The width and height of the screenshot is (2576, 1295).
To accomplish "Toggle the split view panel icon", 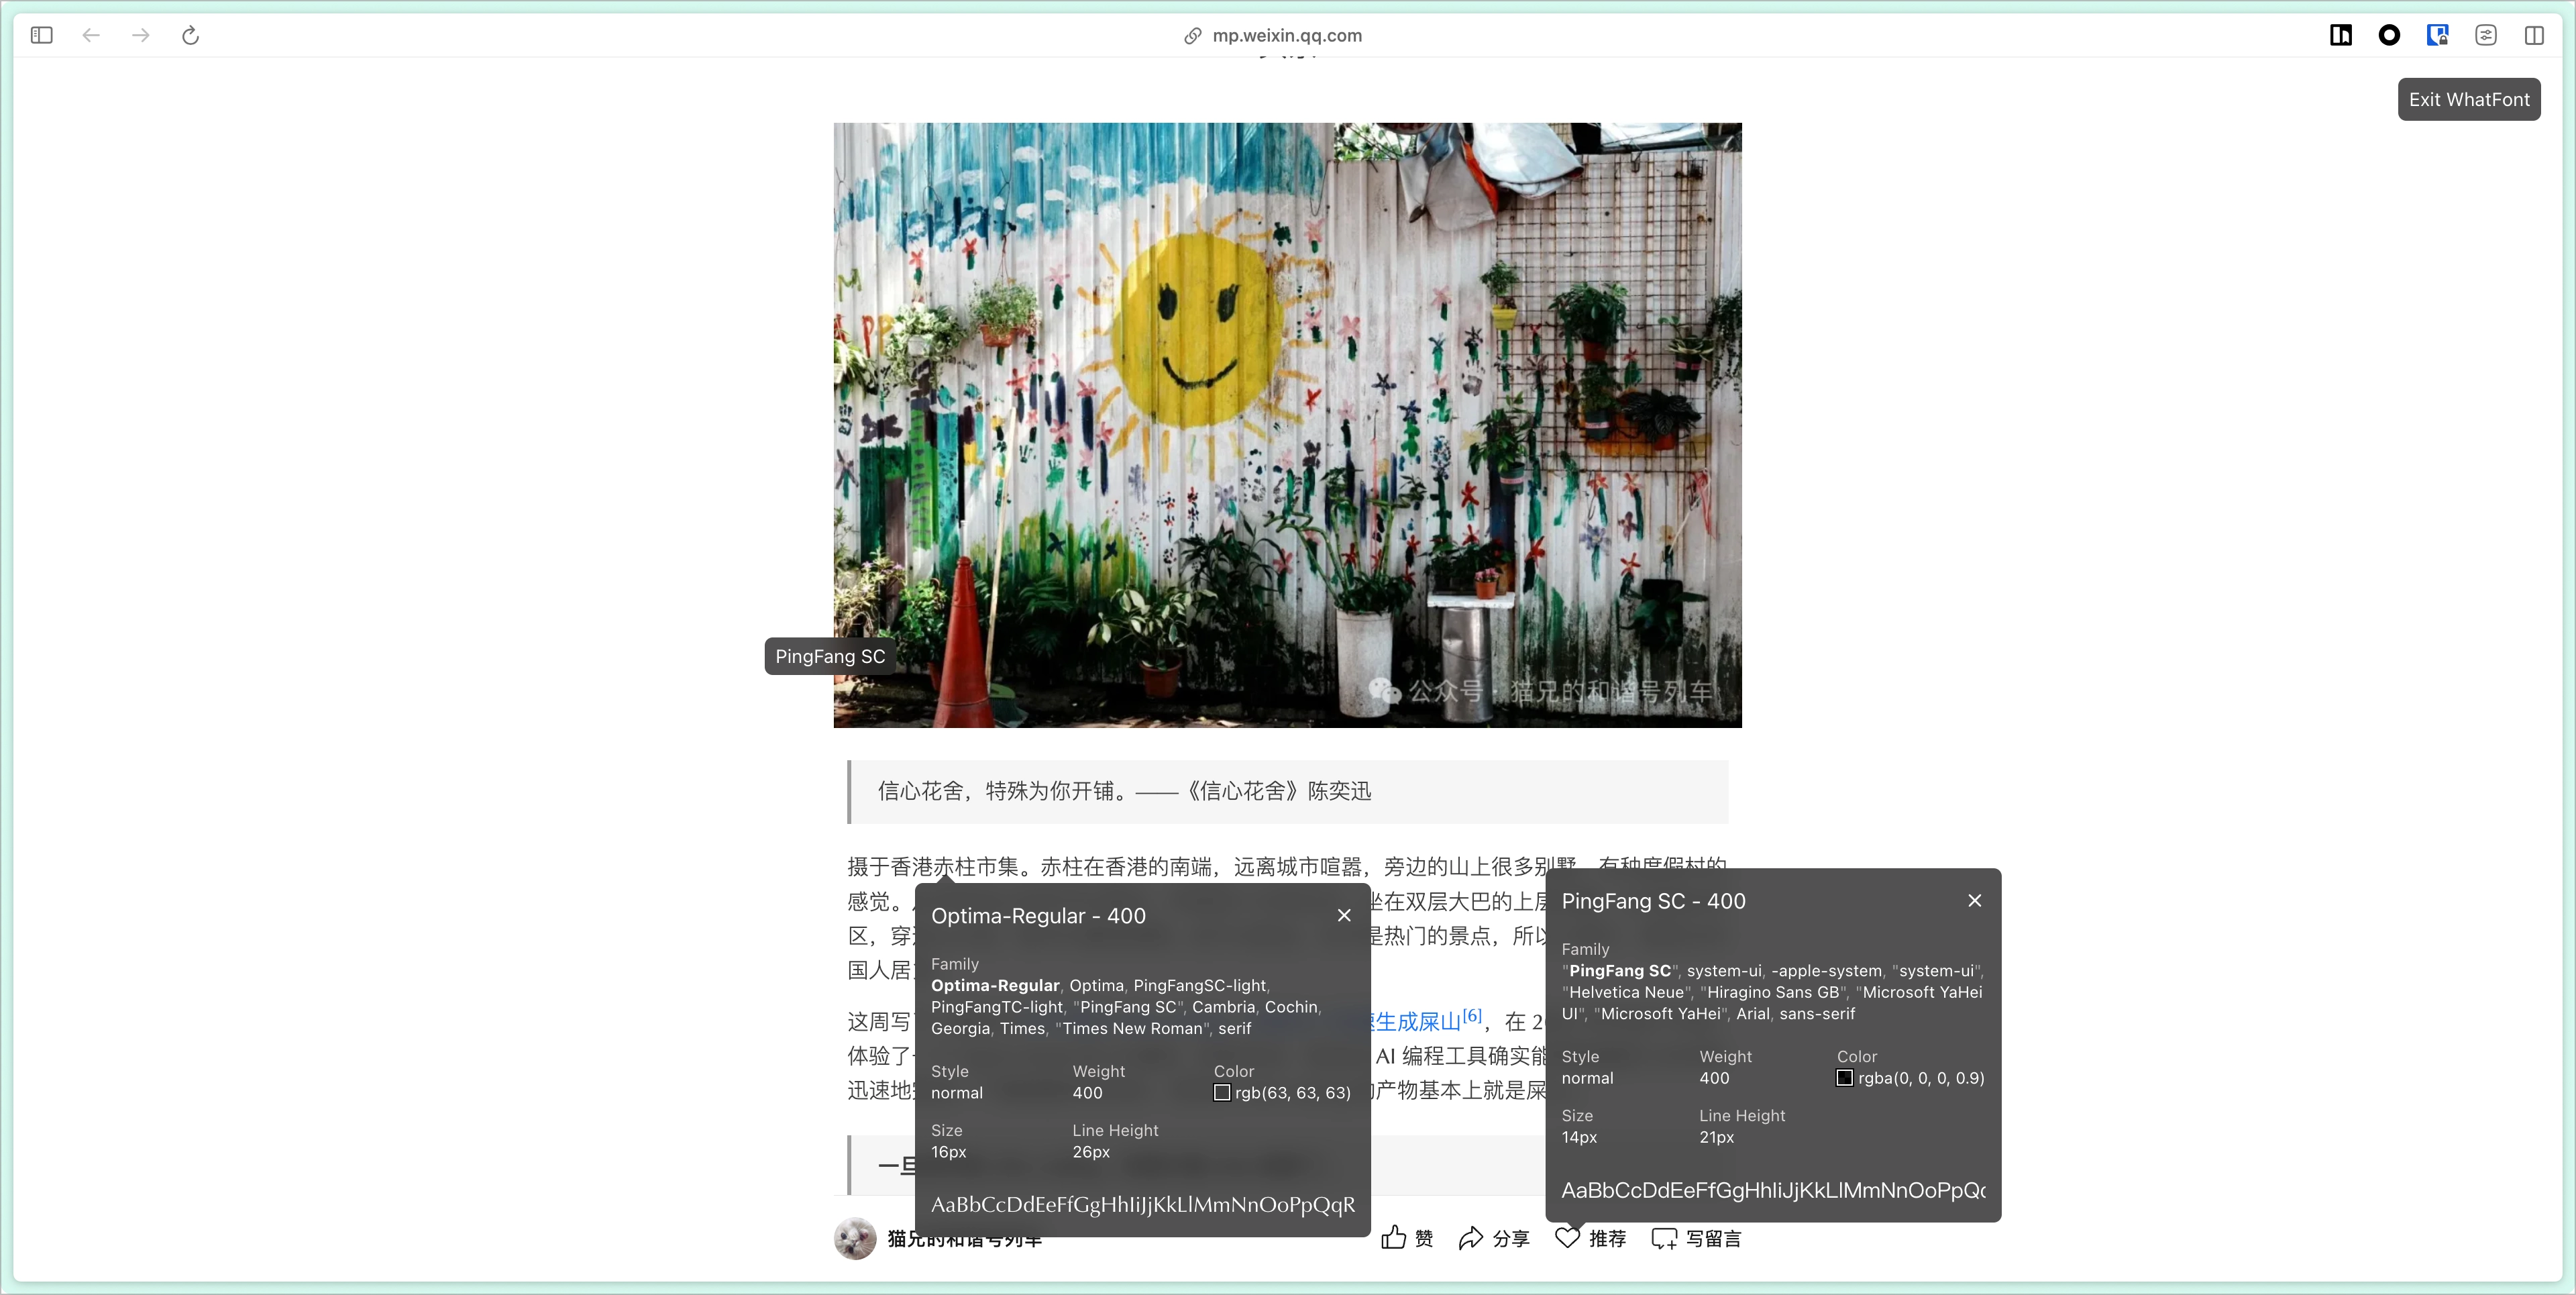I will (2534, 35).
